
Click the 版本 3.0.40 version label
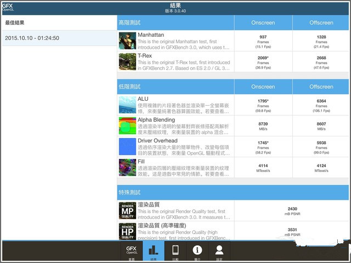click(x=175, y=11)
